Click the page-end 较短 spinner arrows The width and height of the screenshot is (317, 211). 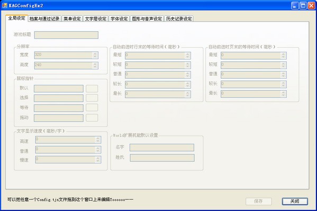[284, 65]
